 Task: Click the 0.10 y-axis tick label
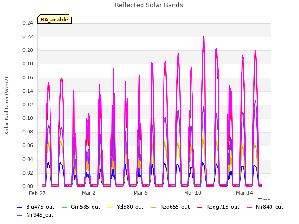tap(28, 118)
